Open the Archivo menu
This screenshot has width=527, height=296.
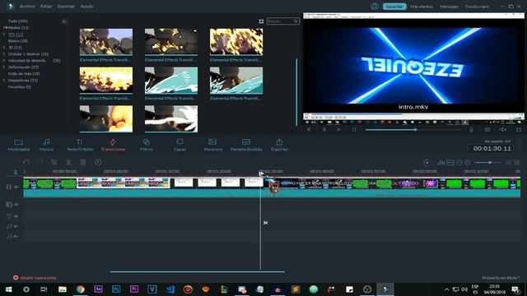click(27, 7)
